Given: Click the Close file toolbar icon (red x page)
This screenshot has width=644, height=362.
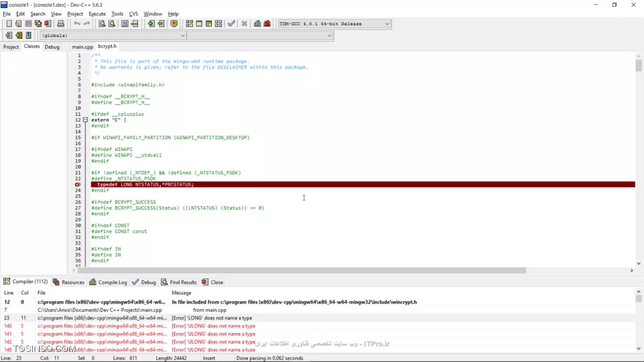Looking at the screenshot, I should pyautogui.click(x=48, y=24).
